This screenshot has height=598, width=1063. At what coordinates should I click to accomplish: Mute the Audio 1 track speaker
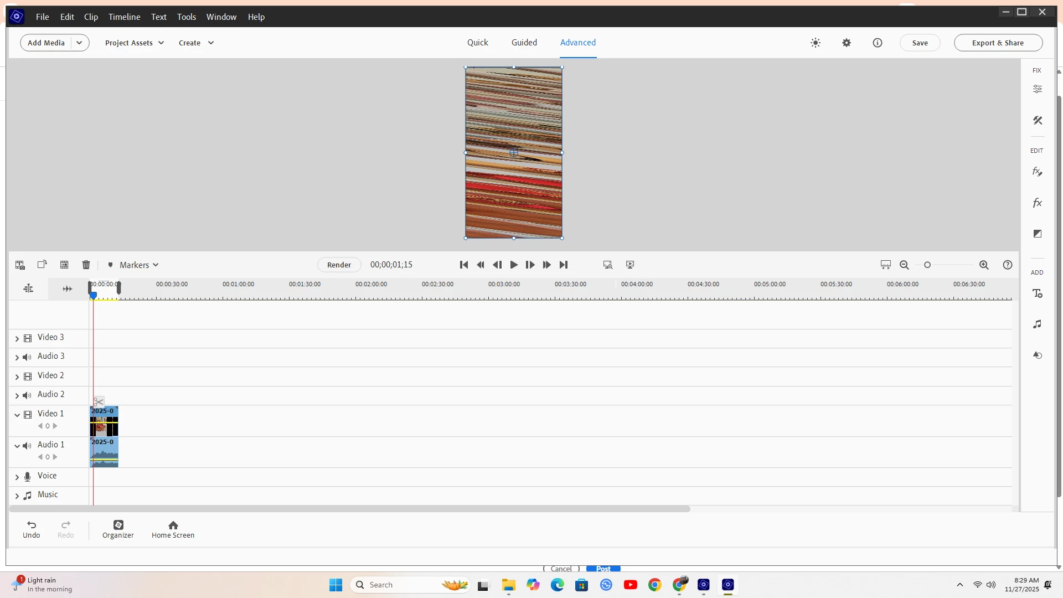point(27,445)
